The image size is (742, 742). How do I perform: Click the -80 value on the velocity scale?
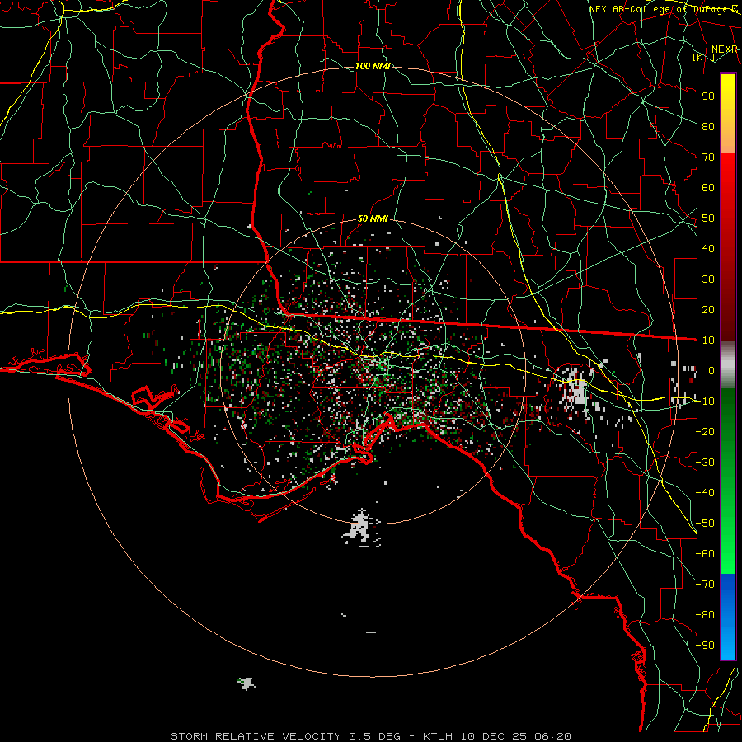(x=705, y=615)
